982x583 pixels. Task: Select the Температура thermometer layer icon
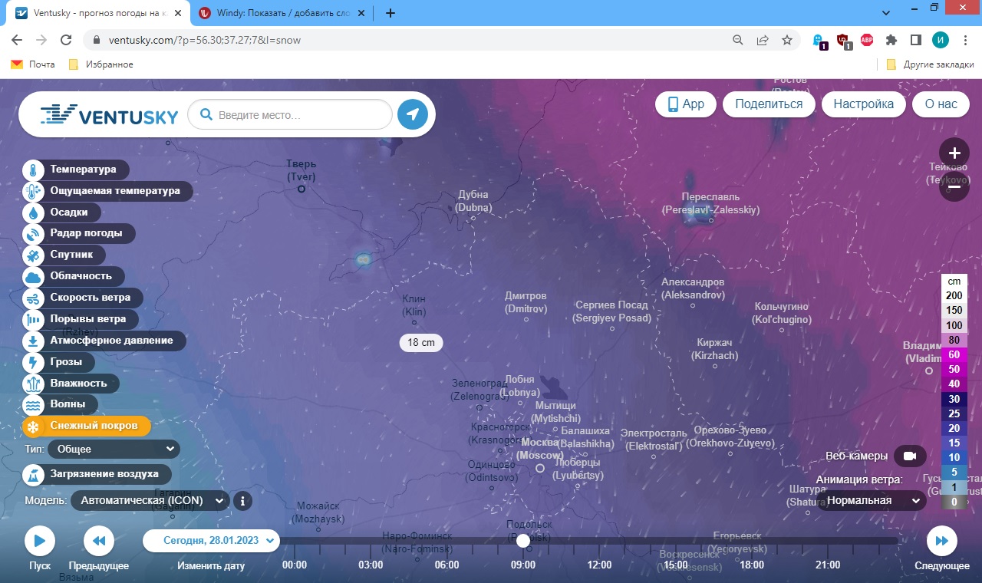pyautogui.click(x=34, y=170)
